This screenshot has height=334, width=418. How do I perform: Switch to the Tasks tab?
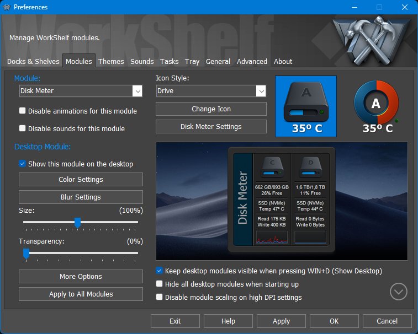170,62
